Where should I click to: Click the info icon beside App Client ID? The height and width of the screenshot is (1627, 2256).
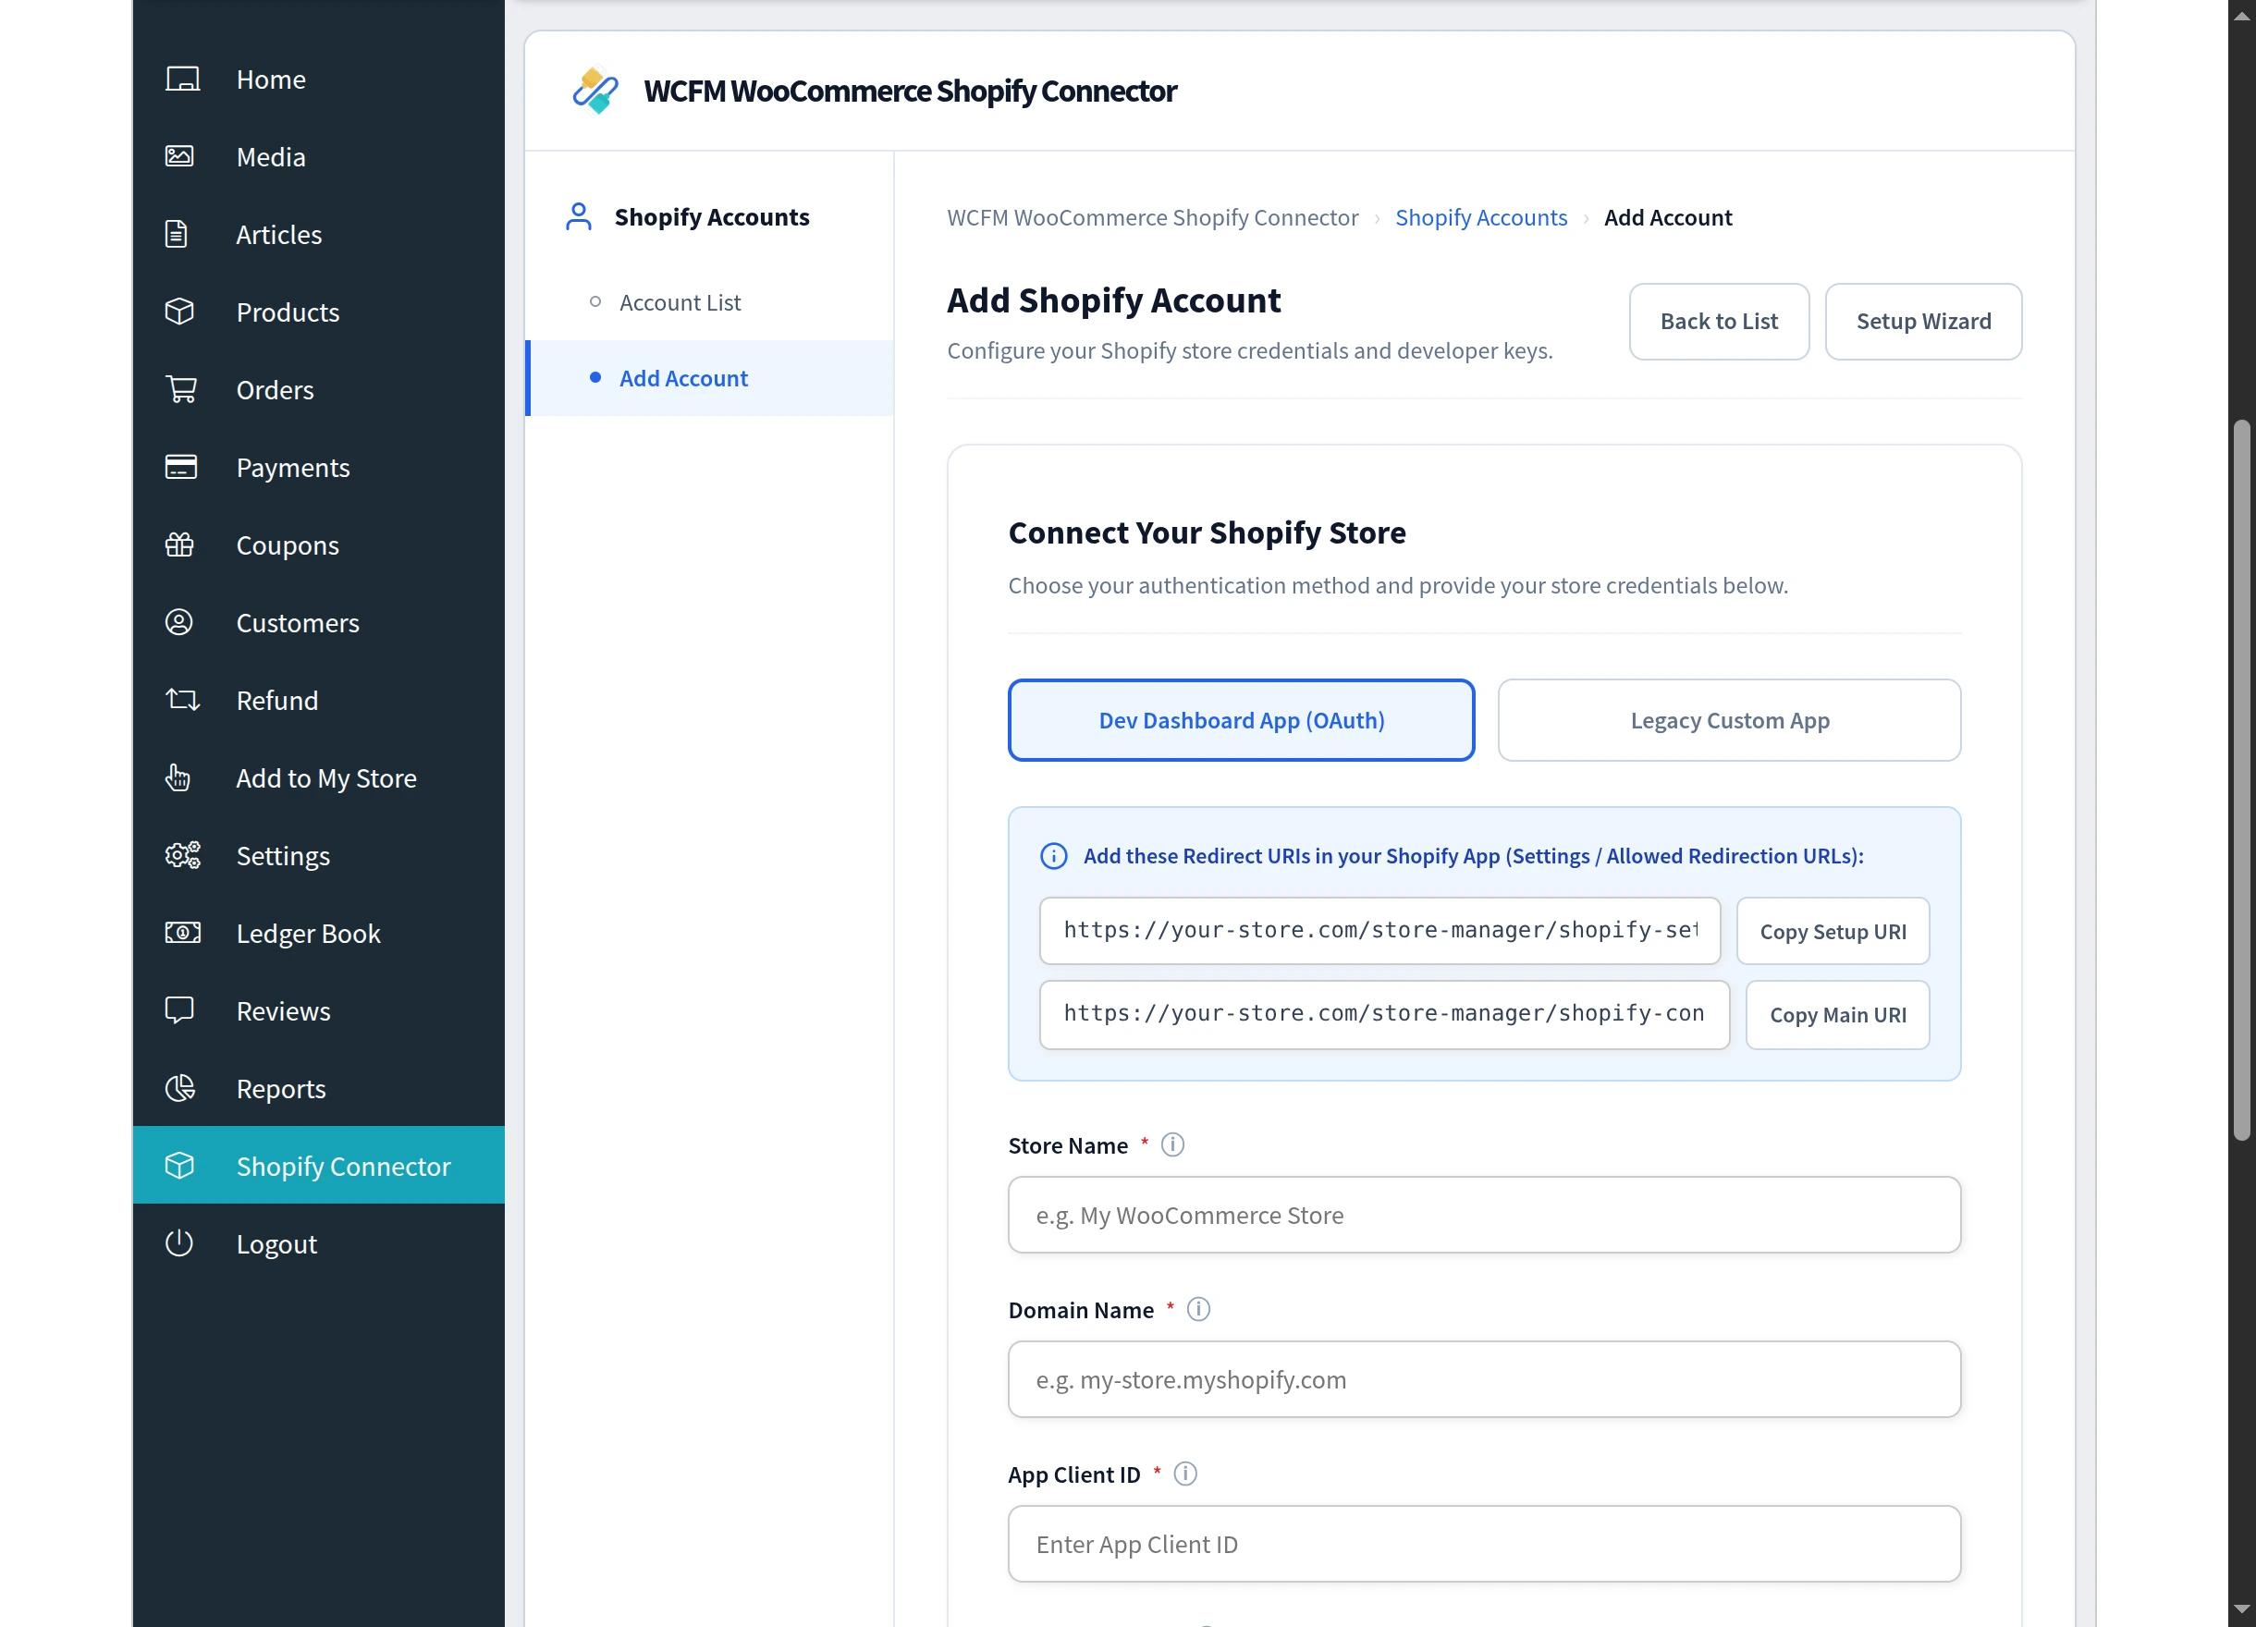(x=1185, y=1474)
